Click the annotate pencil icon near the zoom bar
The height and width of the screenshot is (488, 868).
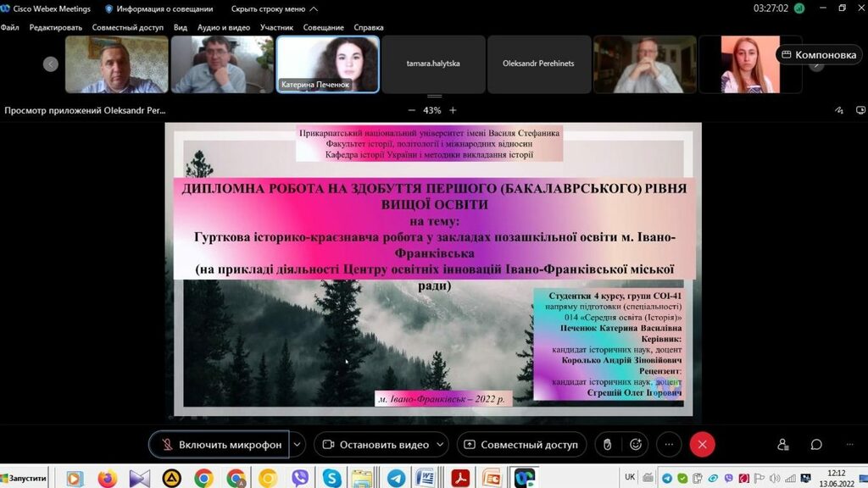click(838, 110)
